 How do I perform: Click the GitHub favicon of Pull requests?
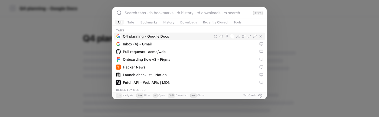(118, 52)
